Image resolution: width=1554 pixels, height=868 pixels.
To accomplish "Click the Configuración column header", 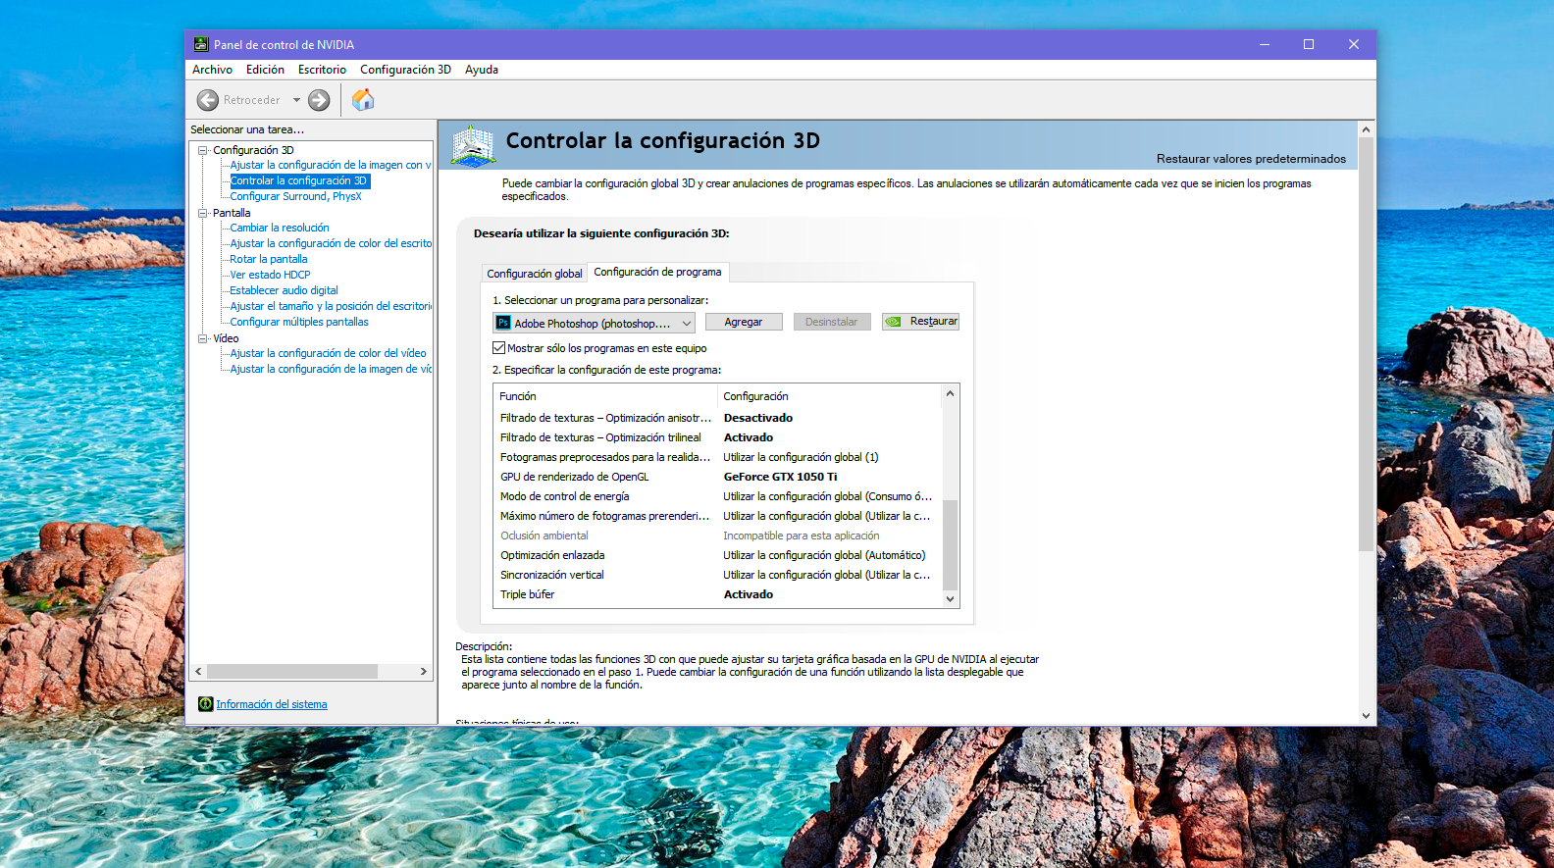I will coord(830,396).
